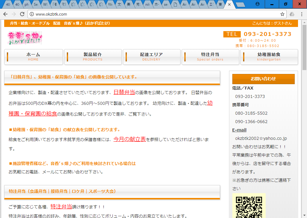The width and height of the screenshot is (307, 218).
Task: Click the 音香's畑 site logo
Action: coord(25,38)
